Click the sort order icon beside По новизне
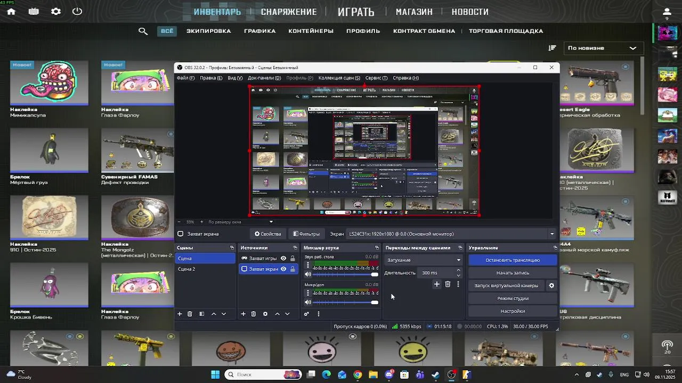The width and height of the screenshot is (682, 383). (x=553, y=48)
